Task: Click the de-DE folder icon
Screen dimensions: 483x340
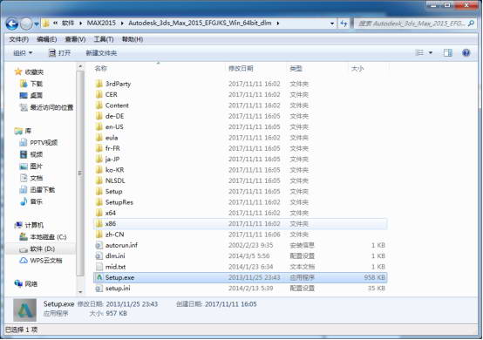Action: click(99, 116)
